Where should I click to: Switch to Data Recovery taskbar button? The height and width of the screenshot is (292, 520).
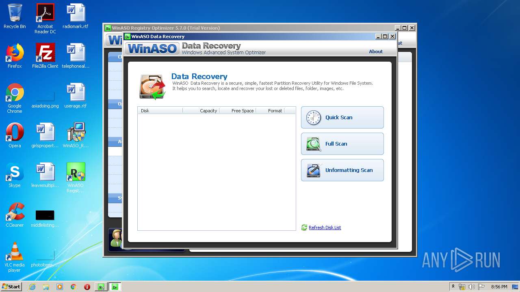pos(115,287)
